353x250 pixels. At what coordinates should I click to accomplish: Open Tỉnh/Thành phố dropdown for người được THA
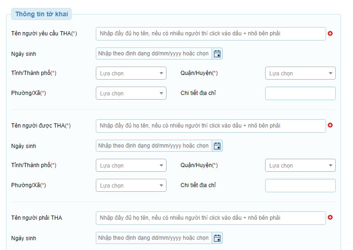(131, 166)
